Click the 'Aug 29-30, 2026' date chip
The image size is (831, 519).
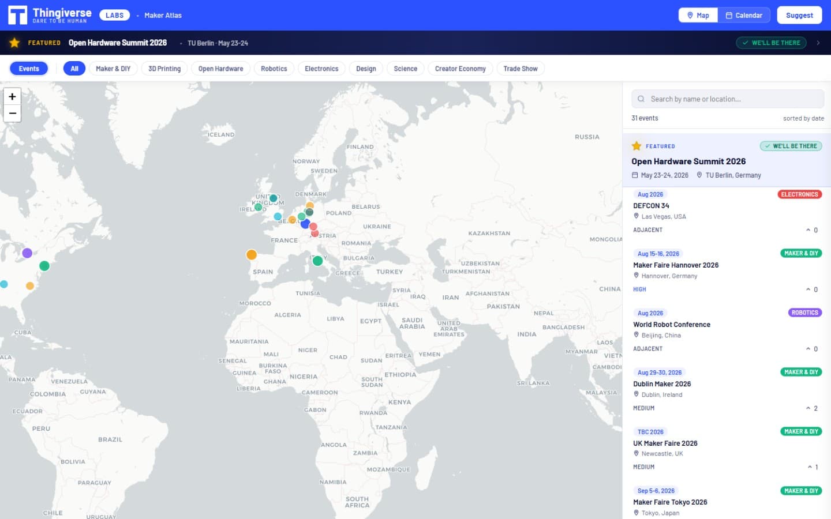(x=660, y=373)
